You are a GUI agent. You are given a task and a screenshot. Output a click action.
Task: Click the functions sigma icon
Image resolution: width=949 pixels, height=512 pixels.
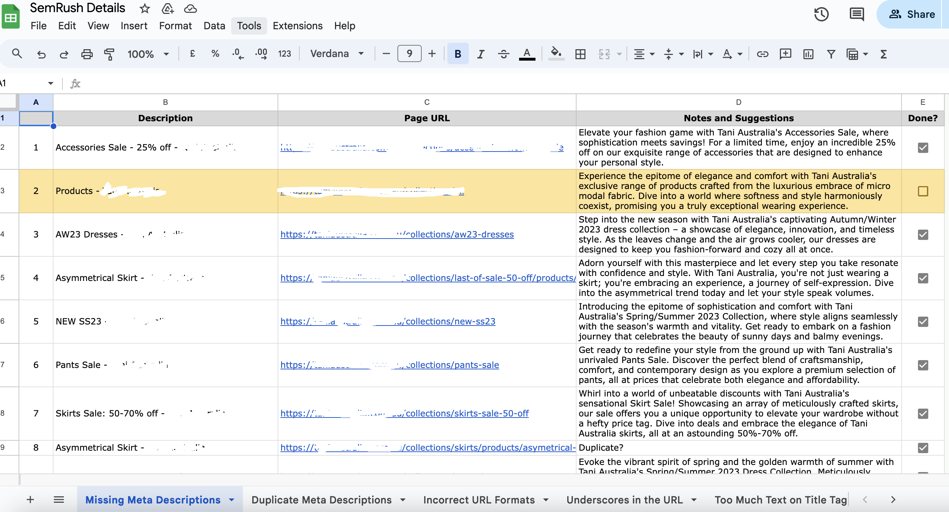click(883, 54)
